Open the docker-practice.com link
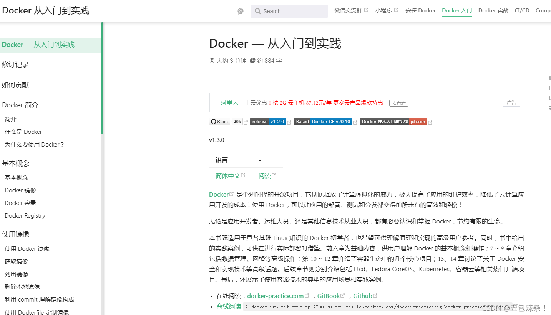The image size is (551, 315). (x=278, y=296)
